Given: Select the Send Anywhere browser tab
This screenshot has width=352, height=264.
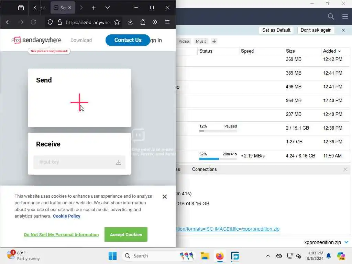Looking at the screenshot, I should coord(63,8).
